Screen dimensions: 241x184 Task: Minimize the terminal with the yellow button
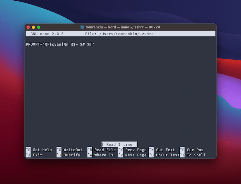33,27
